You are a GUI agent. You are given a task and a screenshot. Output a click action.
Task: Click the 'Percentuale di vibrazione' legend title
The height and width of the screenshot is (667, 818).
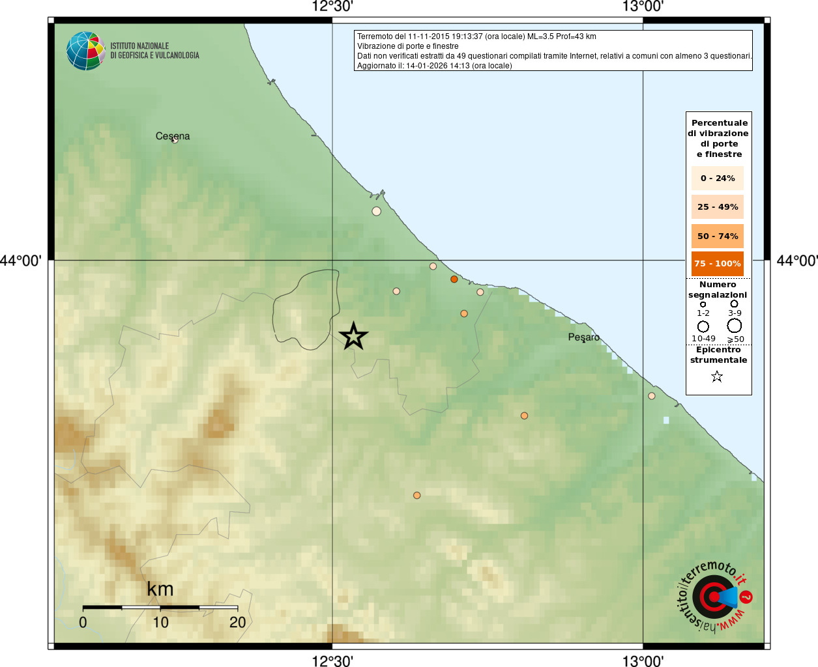tap(718, 138)
